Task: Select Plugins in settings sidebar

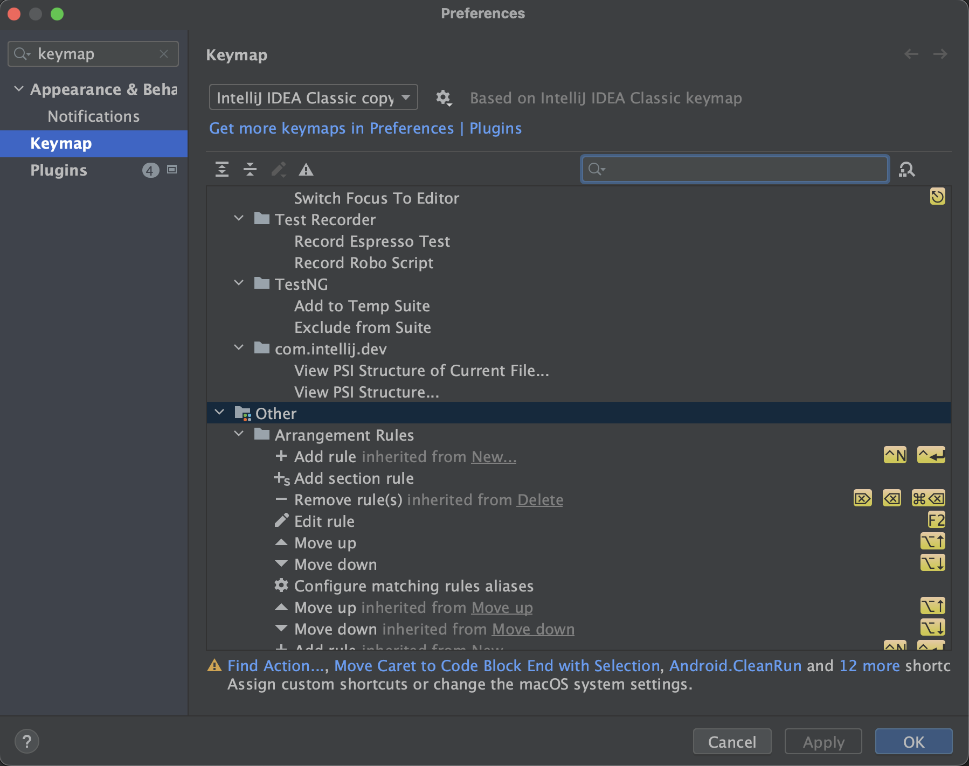Action: pos(94,170)
